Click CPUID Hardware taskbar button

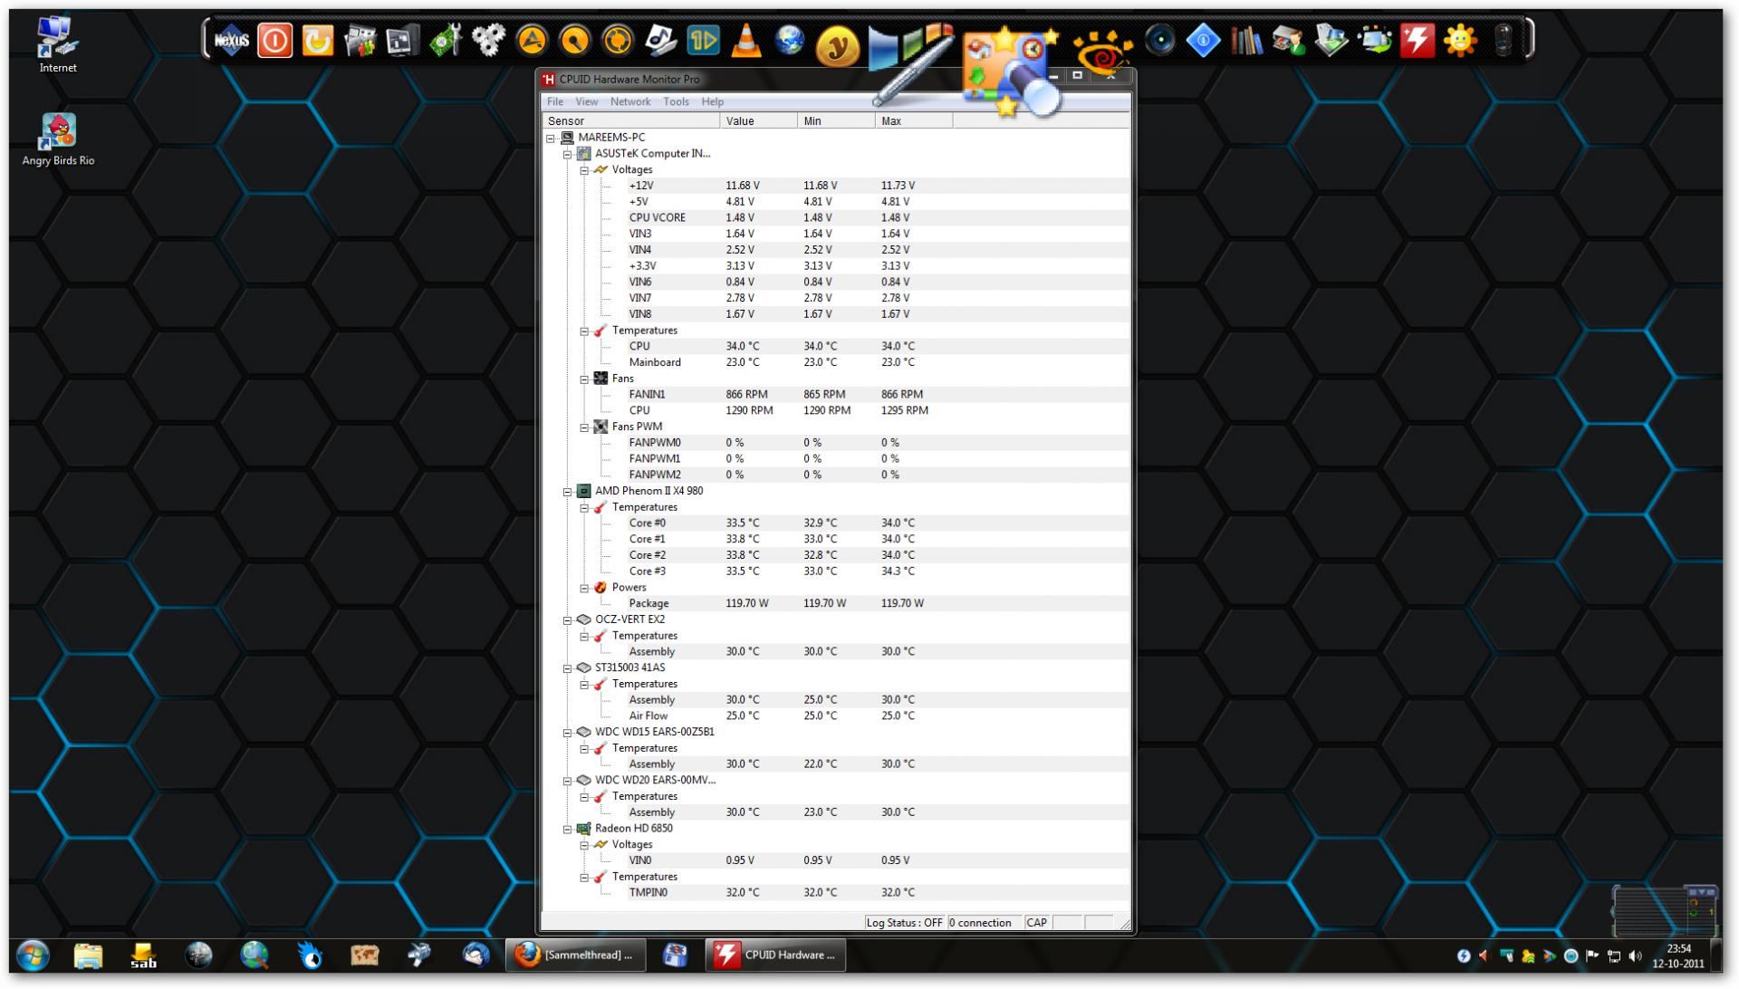(775, 955)
